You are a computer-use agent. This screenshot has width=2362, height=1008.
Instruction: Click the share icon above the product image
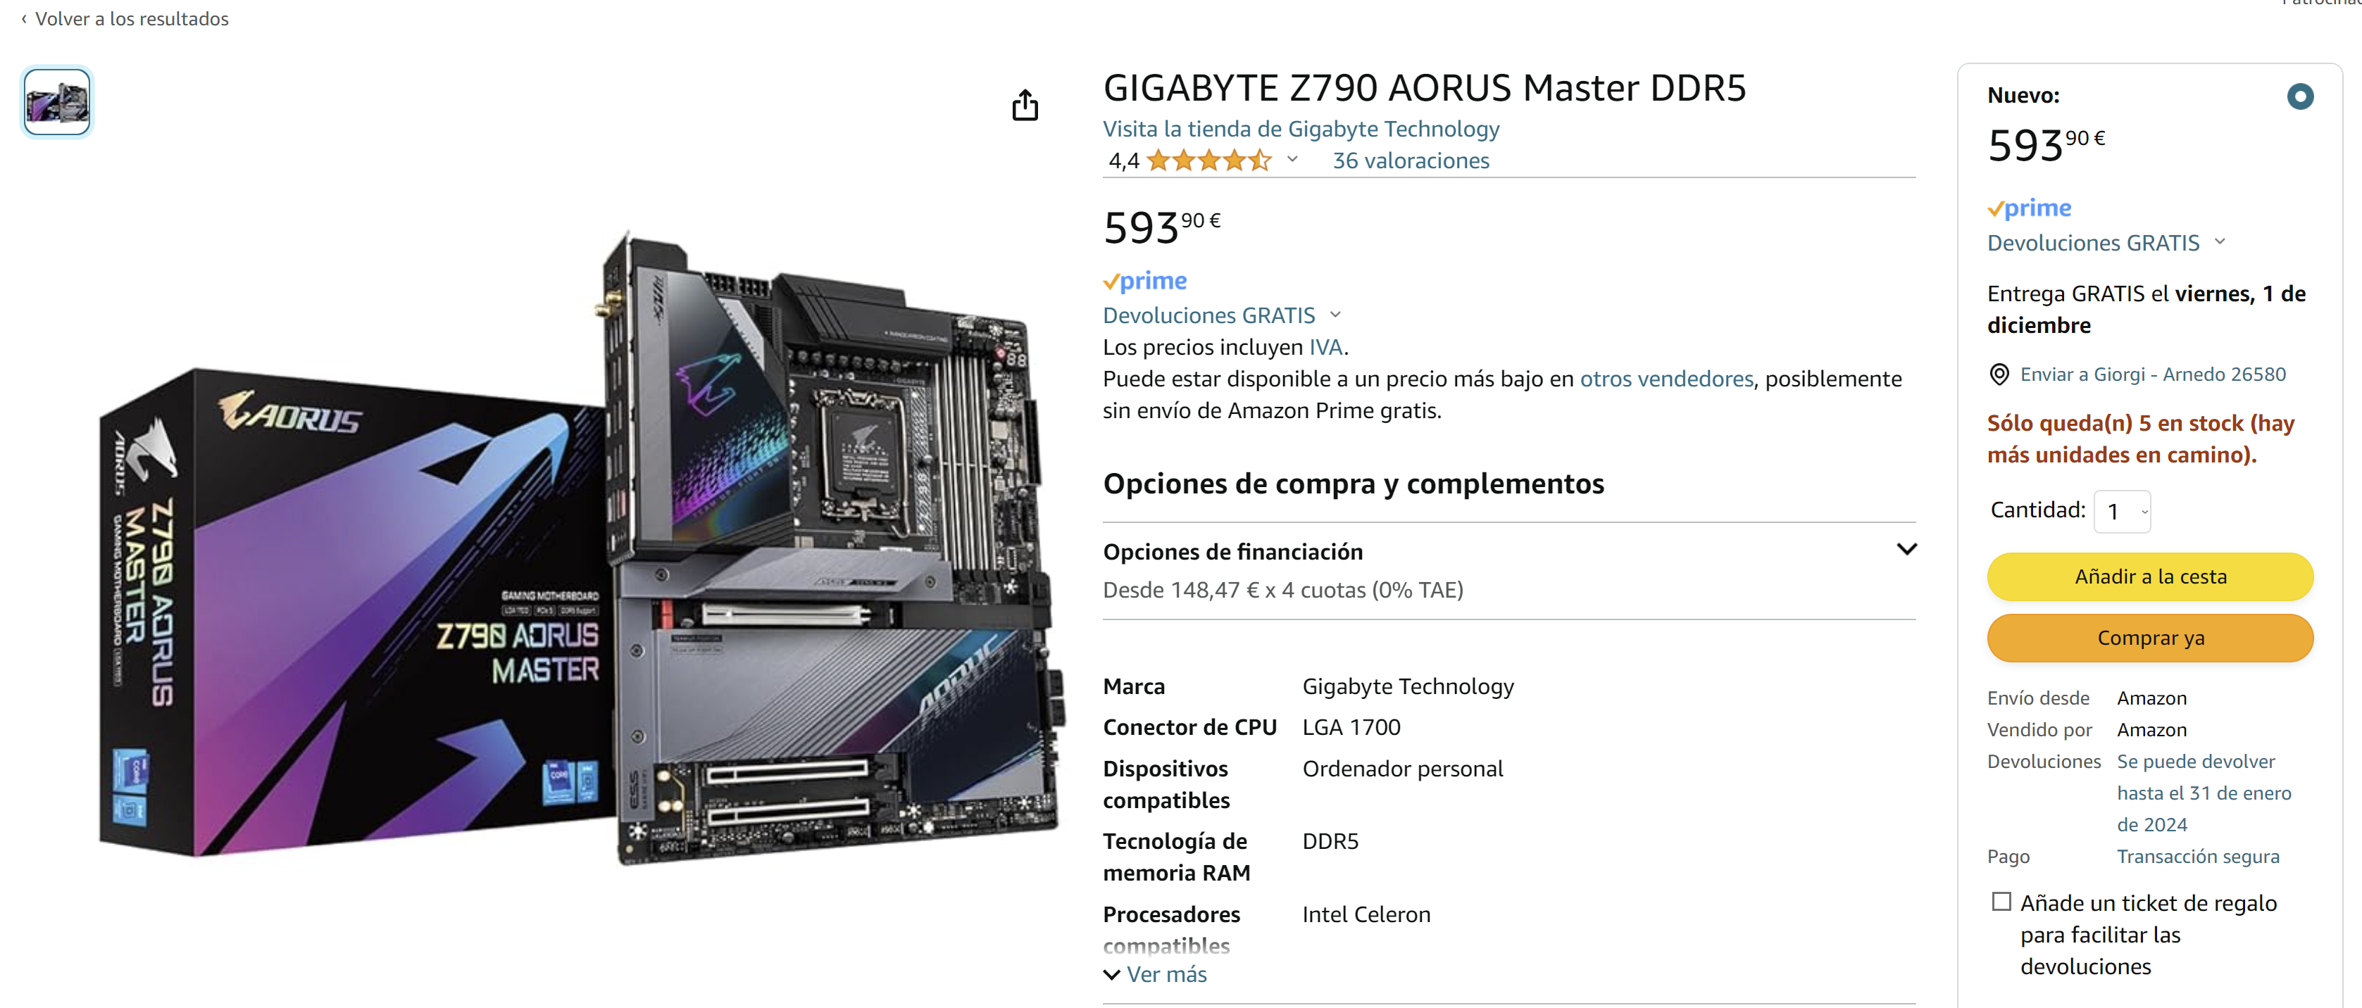1024,106
